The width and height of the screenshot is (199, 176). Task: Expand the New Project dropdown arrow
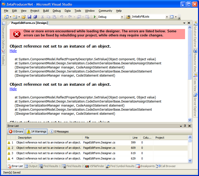tap(11, 17)
